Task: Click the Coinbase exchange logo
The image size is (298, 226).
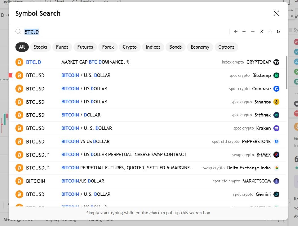Action: (x=276, y=89)
